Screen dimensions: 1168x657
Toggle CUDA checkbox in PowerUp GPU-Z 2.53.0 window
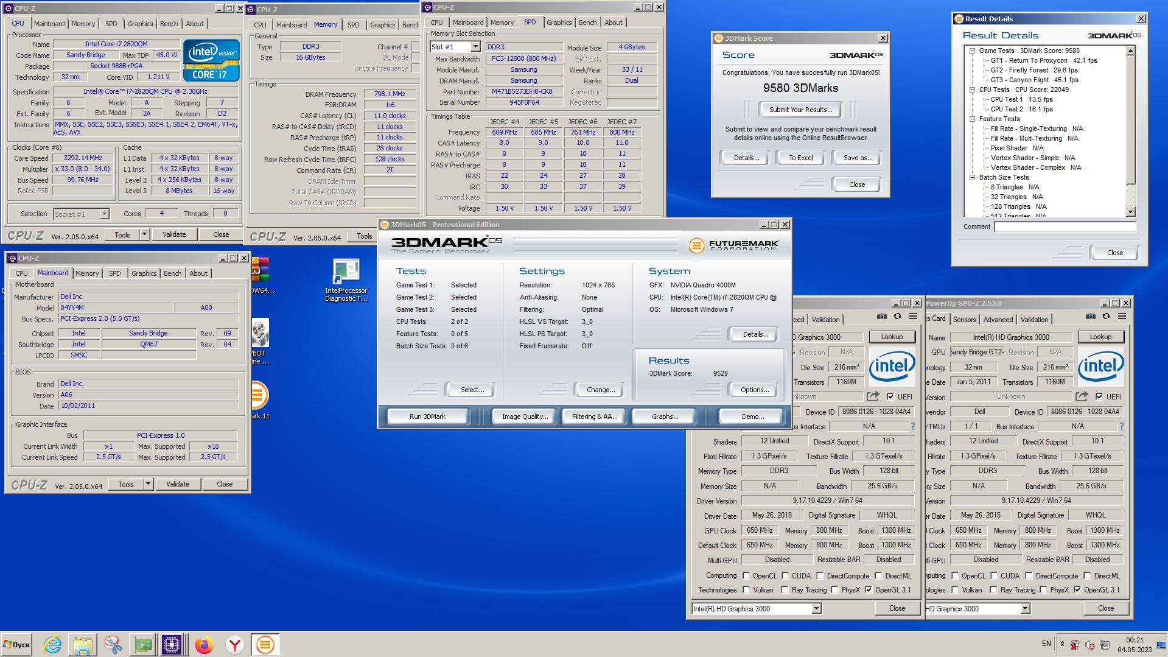[x=994, y=575]
